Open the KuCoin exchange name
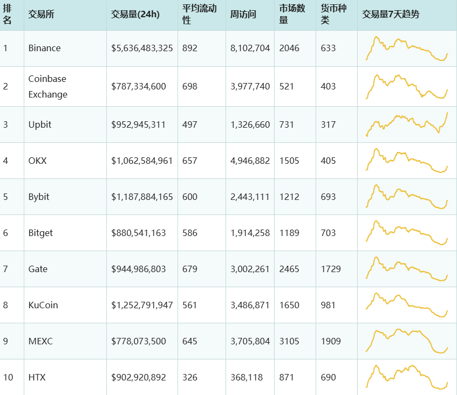457x395 pixels. (43, 305)
